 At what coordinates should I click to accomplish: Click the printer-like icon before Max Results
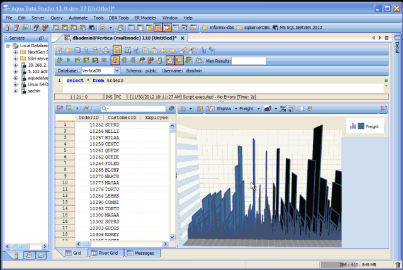tap(199, 60)
